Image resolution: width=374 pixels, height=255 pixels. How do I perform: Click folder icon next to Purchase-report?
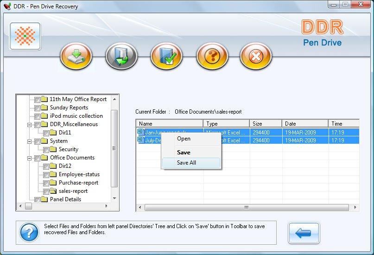tap(53, 183)
